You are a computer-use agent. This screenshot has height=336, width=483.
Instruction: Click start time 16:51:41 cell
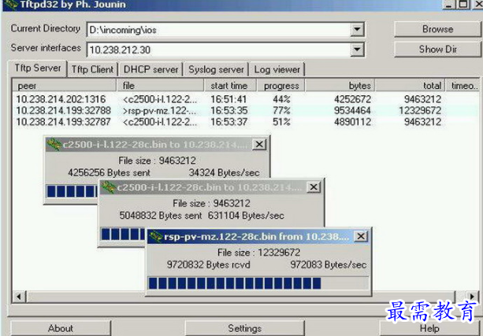click(228, 99)
